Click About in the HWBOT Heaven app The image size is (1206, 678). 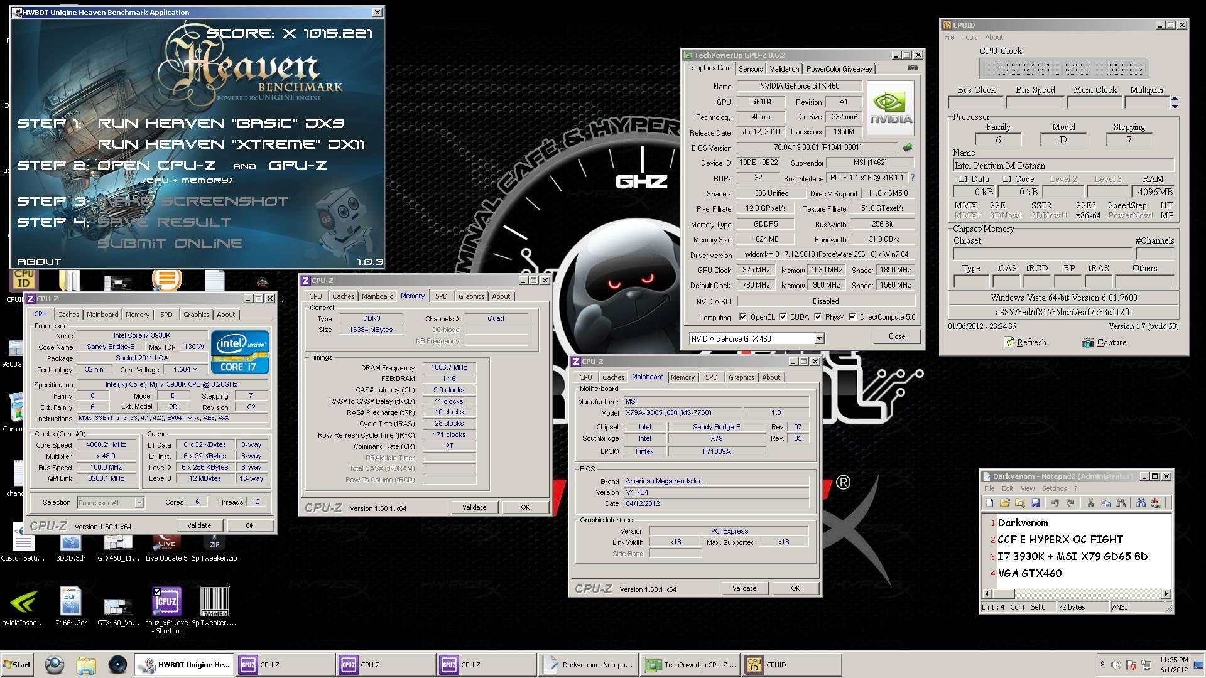tap(39, 262)
